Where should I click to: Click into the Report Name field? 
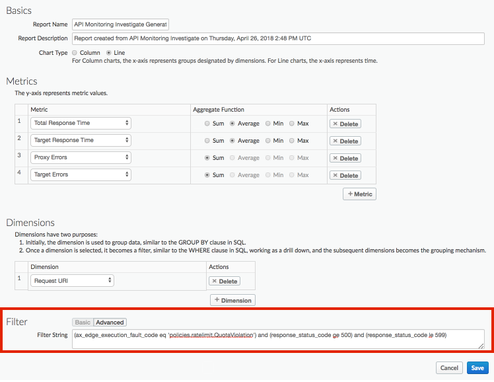[120, 24]
